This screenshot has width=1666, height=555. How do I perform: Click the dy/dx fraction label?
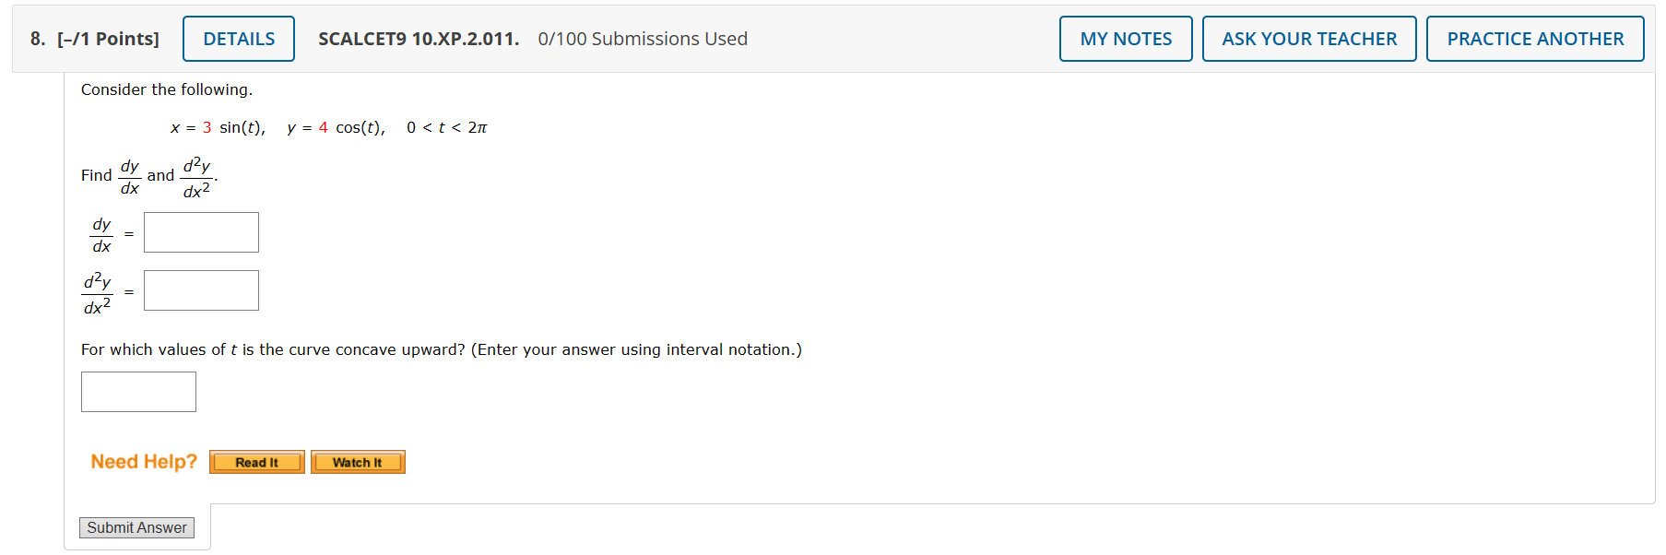pos(101,233)
